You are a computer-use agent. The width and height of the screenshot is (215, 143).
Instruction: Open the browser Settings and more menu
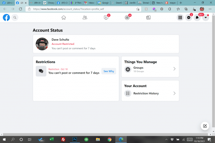click(210, 9)
